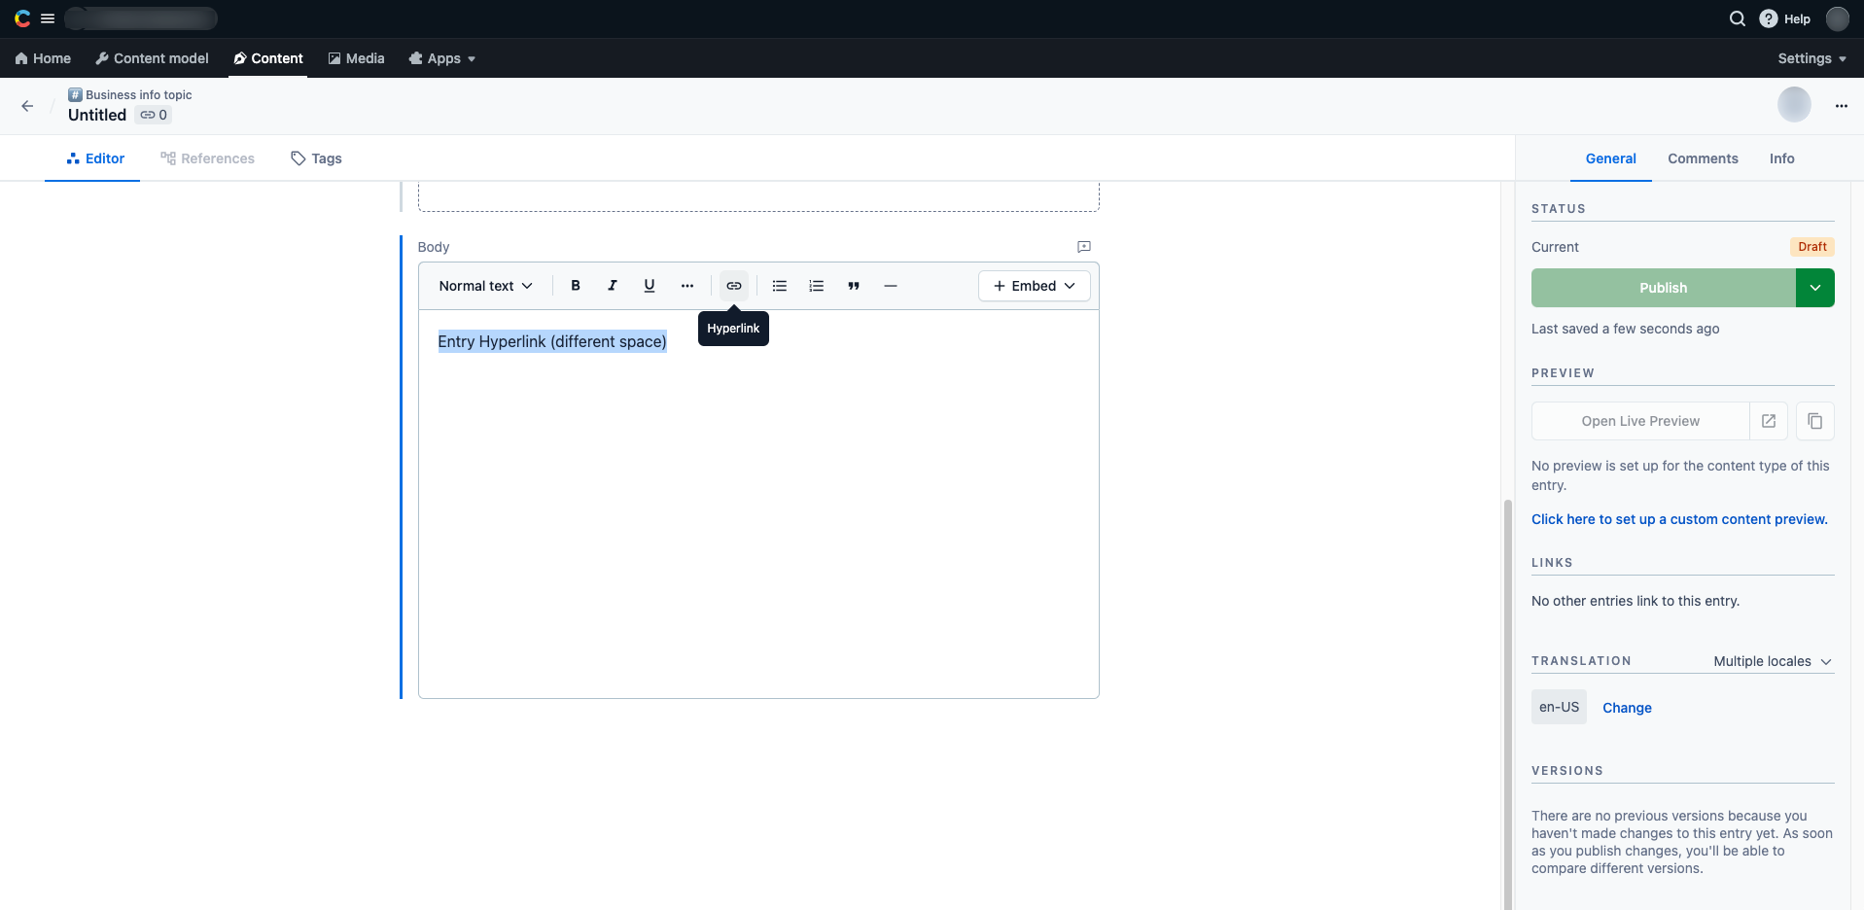Expand the Publish options arrow
The image size is (1864, 910).
coord(1815,288)
